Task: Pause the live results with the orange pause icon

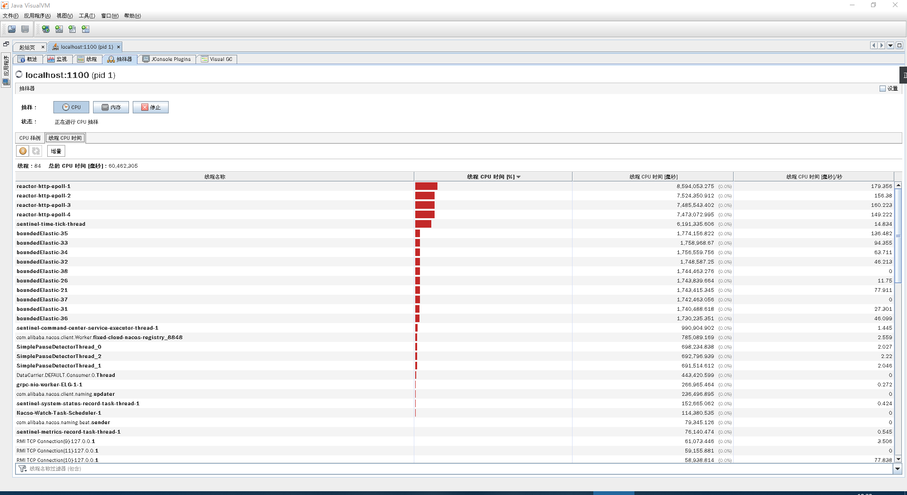Action: [x=23, y=151]
